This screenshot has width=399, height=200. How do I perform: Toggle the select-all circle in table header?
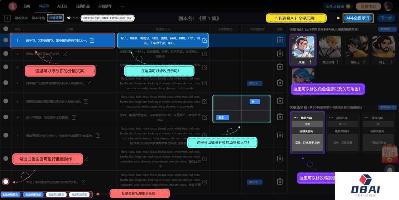click(6, 29)
